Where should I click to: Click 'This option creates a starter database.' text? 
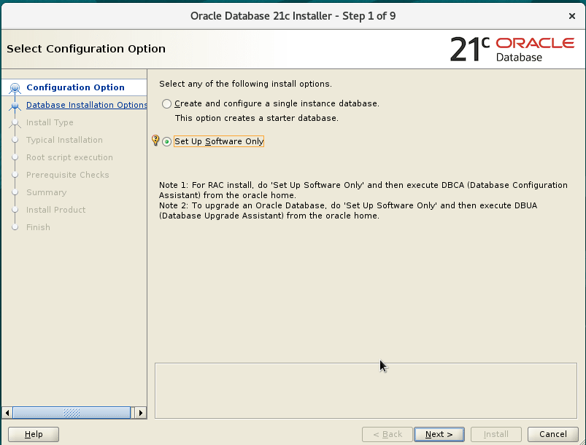(257, 118)
